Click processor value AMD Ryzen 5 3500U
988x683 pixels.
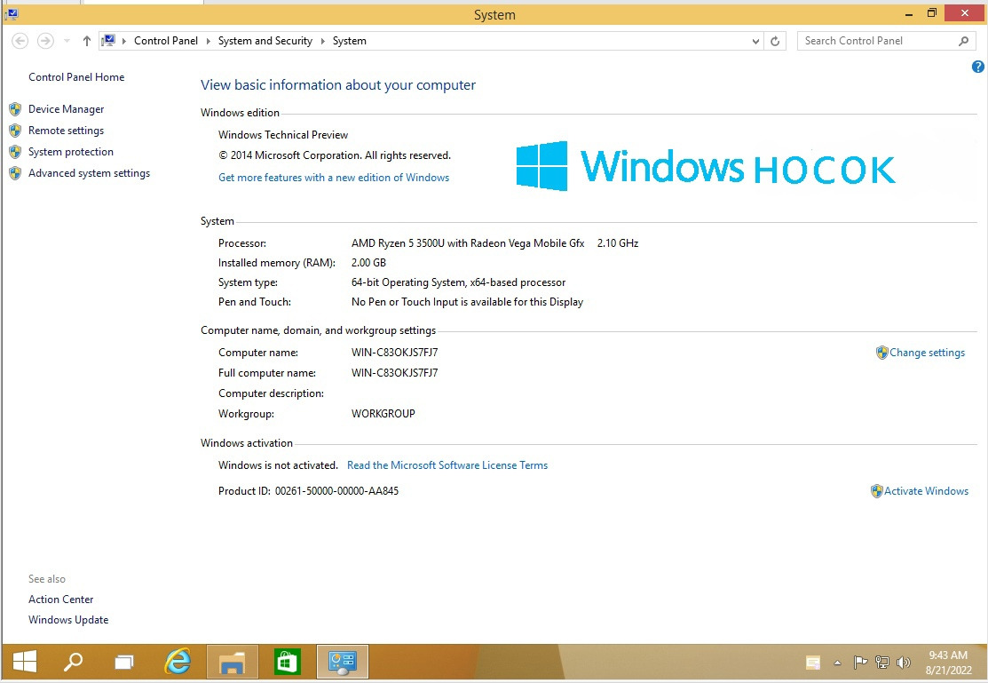click(468, 243)
